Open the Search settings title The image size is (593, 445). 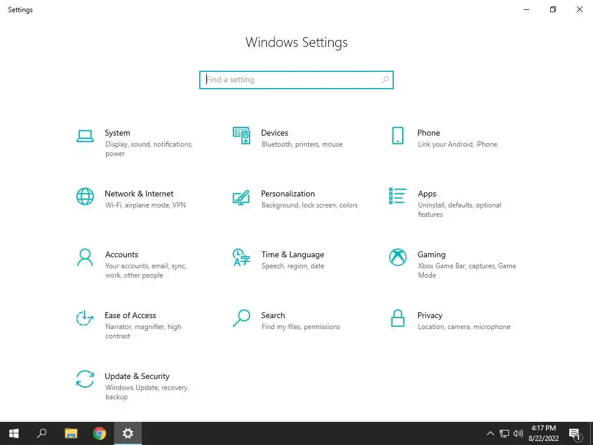click(273, 316)
